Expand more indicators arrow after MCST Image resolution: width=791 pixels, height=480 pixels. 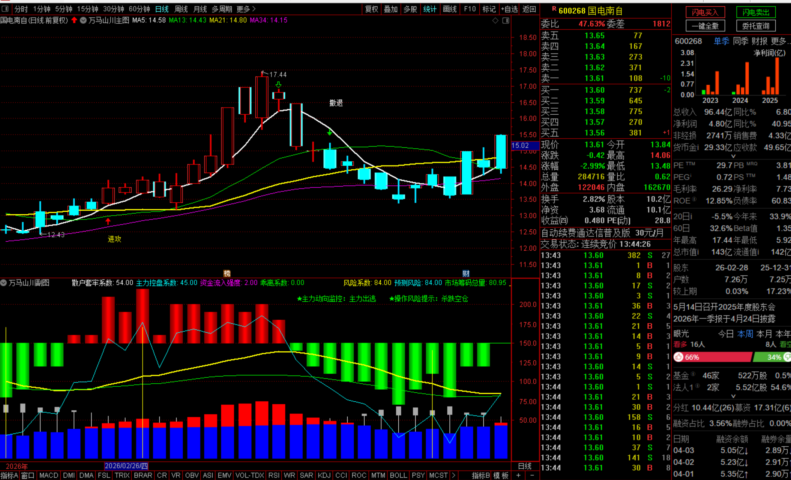(x=453, y=475)
